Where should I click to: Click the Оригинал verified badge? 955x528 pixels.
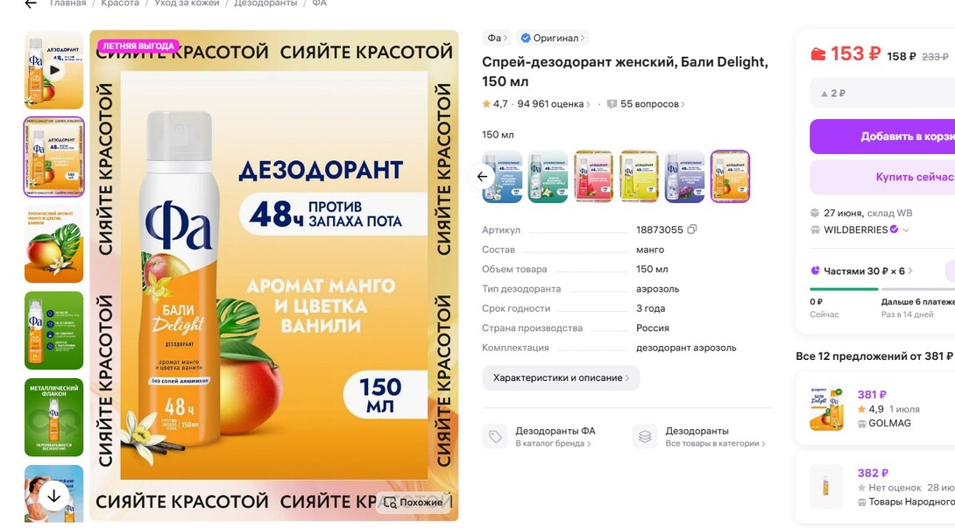pos(553,38)
